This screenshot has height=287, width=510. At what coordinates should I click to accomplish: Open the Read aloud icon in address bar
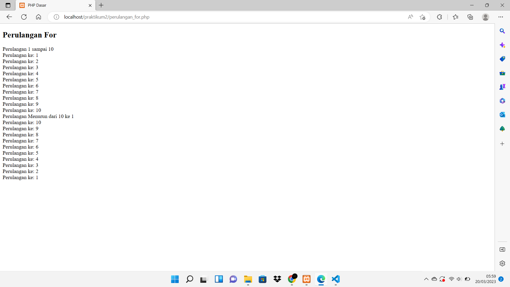click(410, 17)
